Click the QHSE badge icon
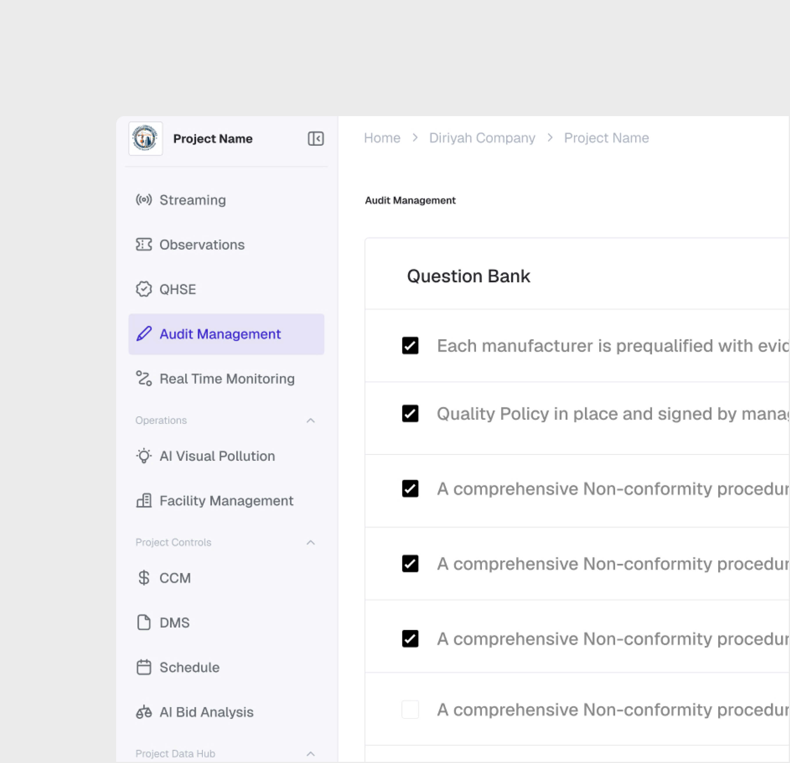 [x=144, y=289]
